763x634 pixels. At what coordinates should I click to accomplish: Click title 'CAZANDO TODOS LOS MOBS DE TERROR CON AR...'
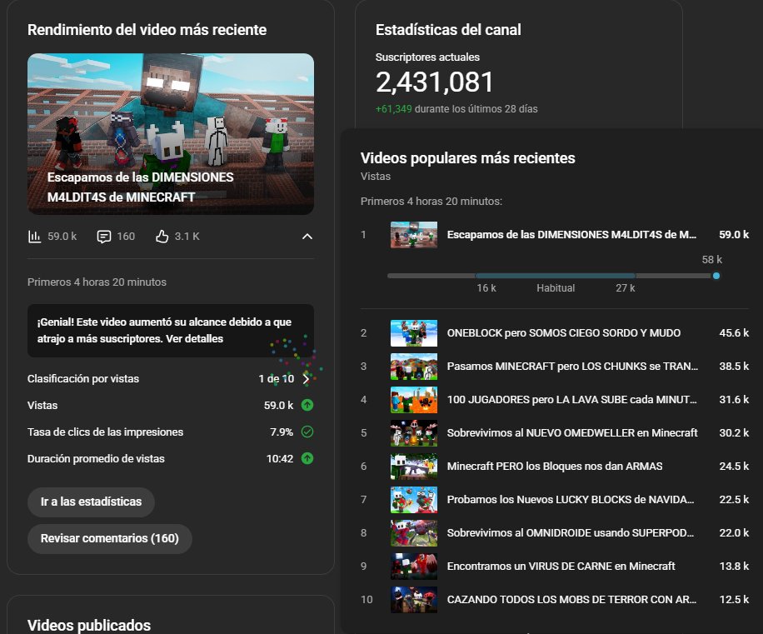coord(571,600)
